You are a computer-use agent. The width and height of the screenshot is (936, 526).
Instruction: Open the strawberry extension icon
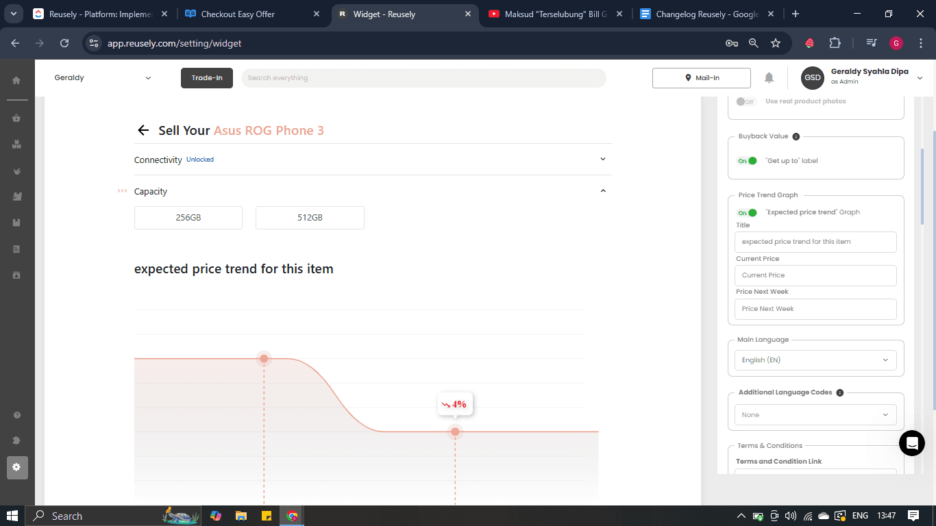tap(809, 42)
